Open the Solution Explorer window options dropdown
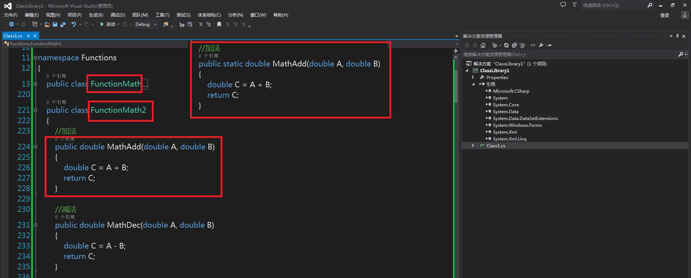 671,36
